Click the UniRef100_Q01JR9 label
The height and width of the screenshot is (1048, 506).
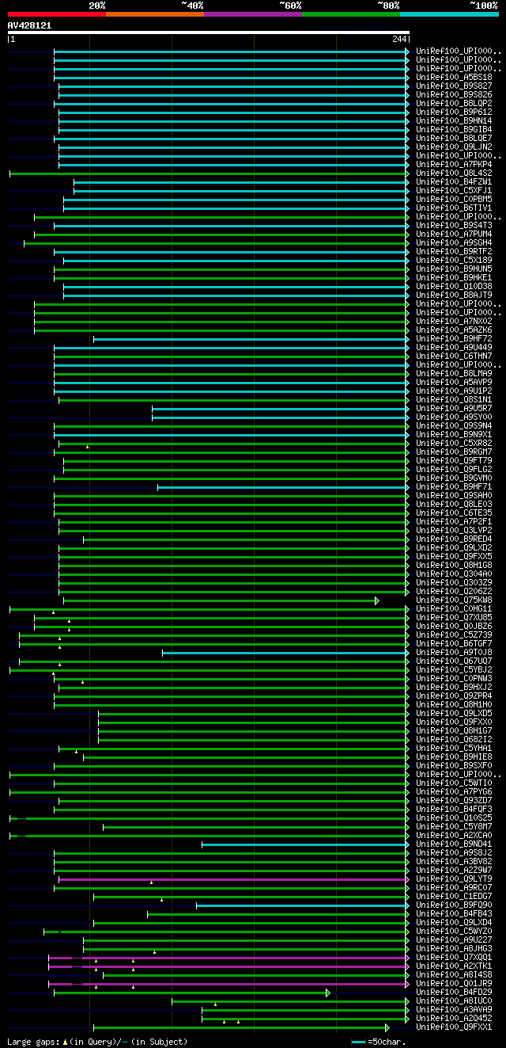[x=455, y=983]
